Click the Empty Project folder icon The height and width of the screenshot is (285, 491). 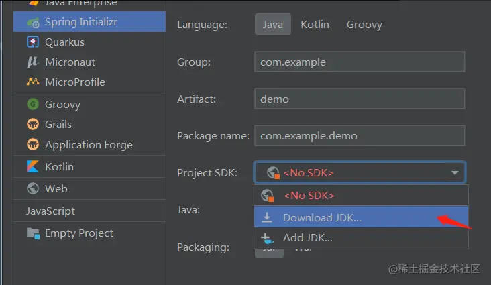(x=33, y=233)
